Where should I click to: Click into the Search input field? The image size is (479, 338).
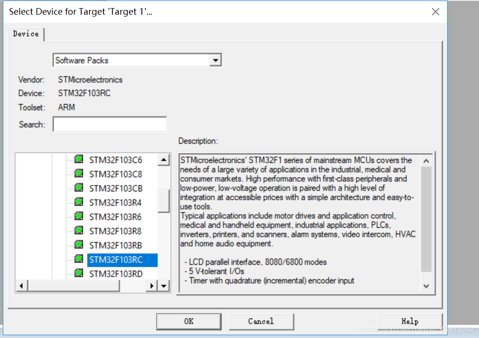coord(110,124)
